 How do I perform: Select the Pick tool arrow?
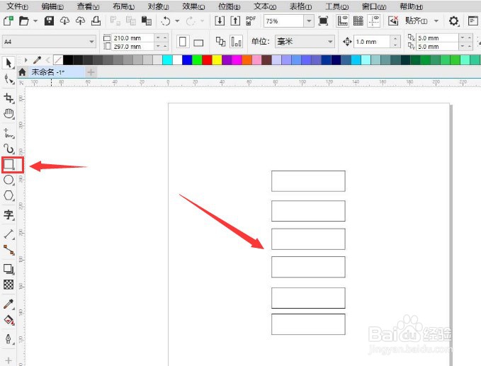[9, 63]
